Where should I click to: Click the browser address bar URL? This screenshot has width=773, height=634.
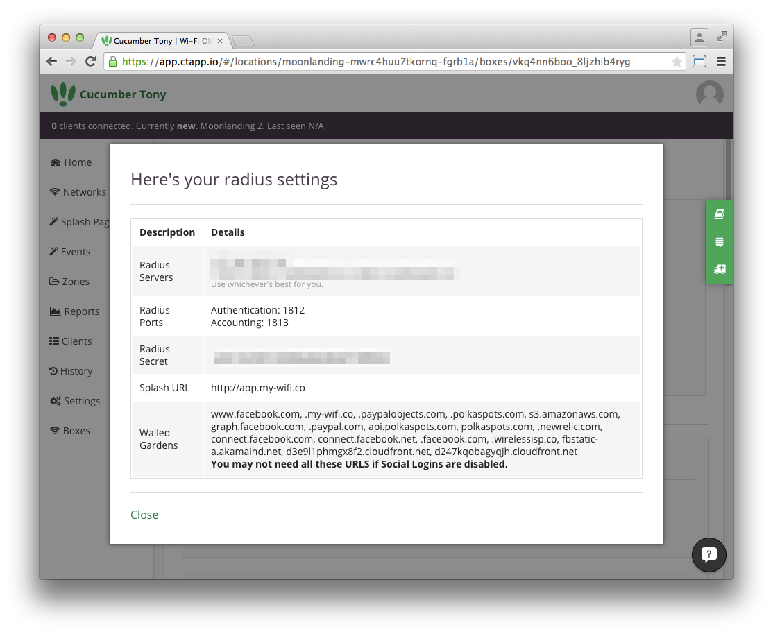coord(375,62)
